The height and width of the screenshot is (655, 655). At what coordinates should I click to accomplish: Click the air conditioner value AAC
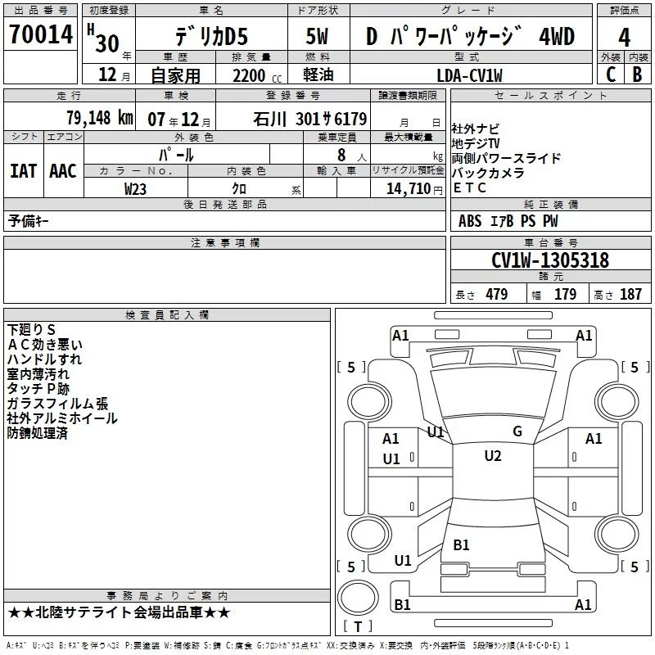pyautogui.click(x=63, y=171)
